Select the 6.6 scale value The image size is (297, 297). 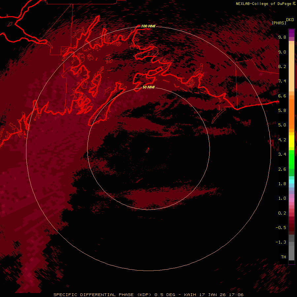pyautogui.click(x=282, y=96)
